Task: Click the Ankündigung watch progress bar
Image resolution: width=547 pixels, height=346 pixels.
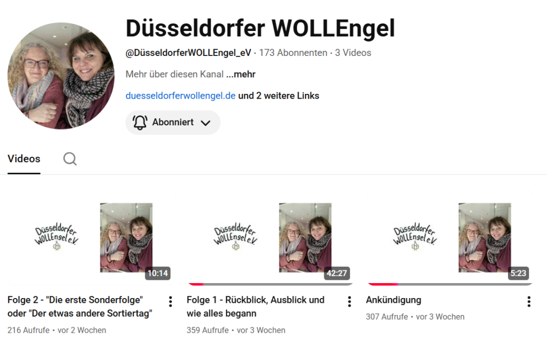Action: (450, 284)
